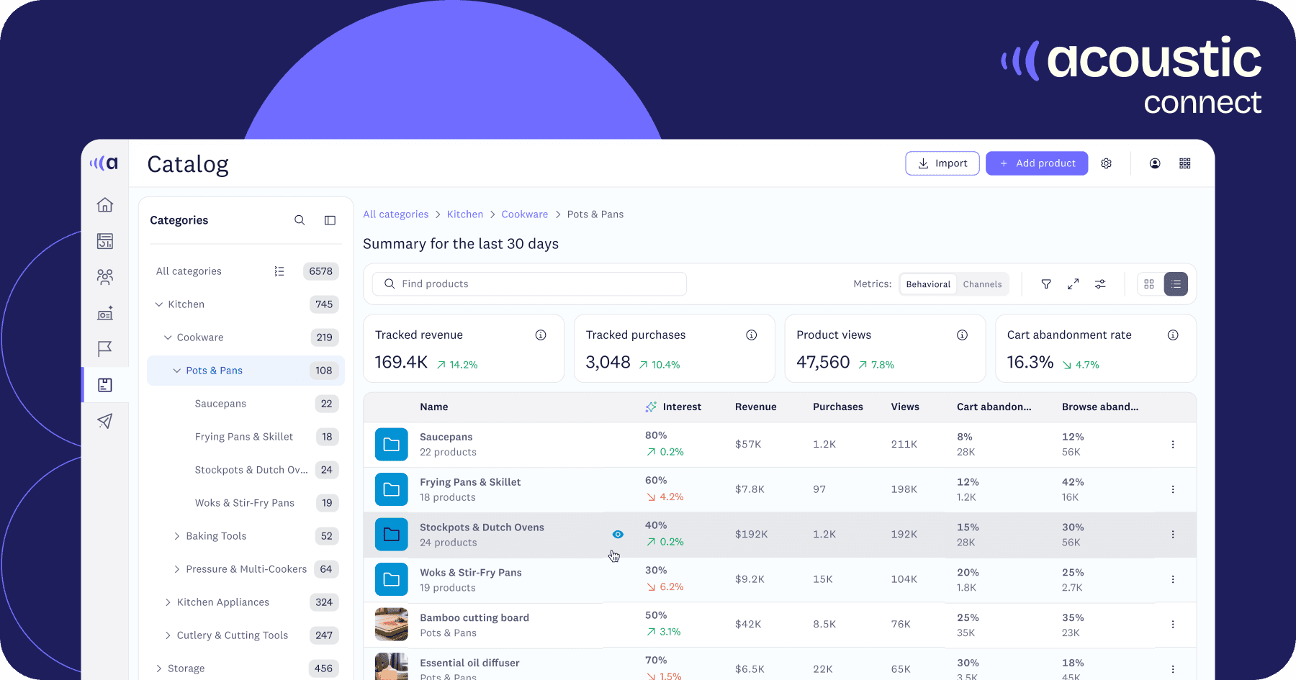Select the Behavioral metrics tab
1296x680 pixels.
point(928,284)
